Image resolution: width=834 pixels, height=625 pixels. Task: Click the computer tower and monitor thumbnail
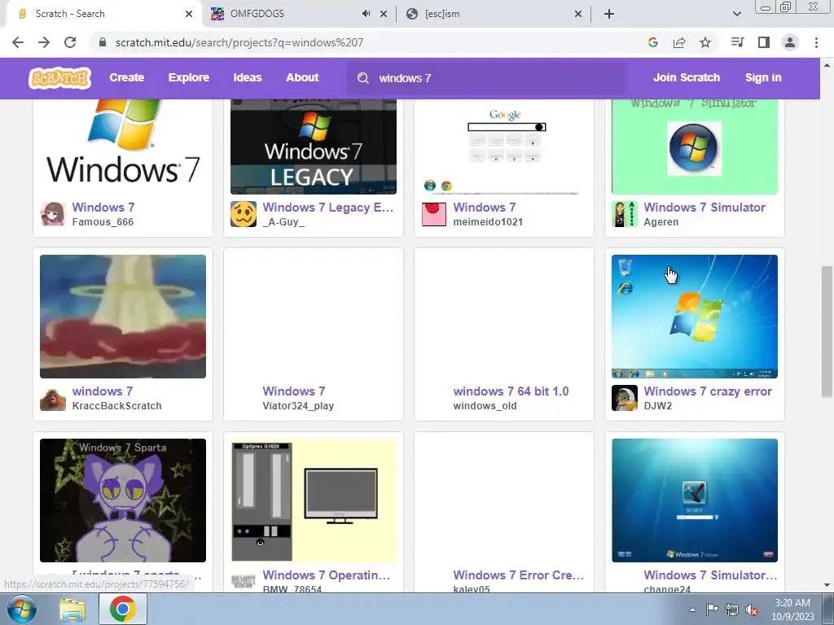click(314, 500)
